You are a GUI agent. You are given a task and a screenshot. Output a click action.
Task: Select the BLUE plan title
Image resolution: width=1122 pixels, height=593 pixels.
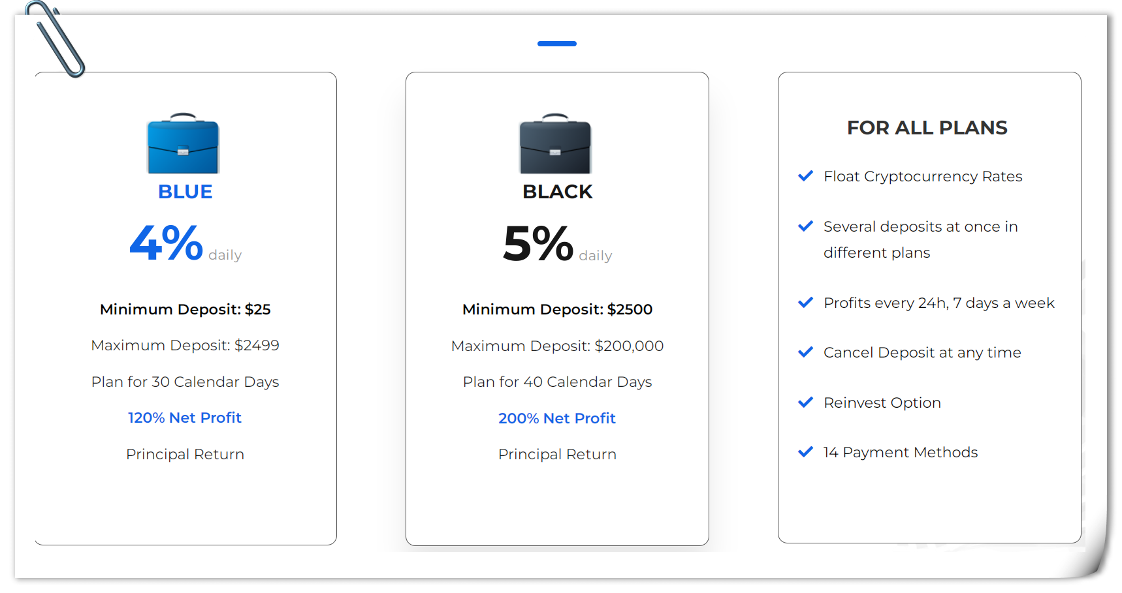click(185, 192)
